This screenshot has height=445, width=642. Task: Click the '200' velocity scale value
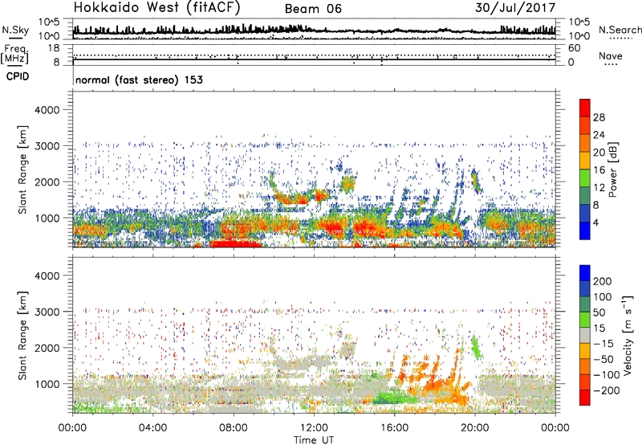tap(603, 281)
